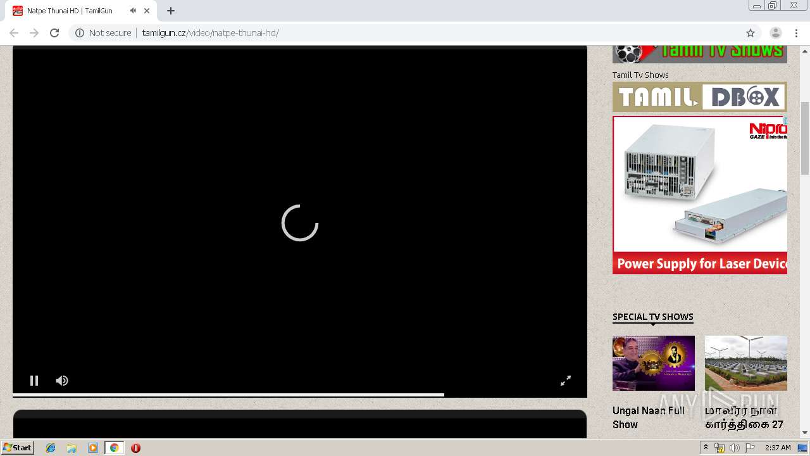Screen dimensions: 810x456
Task: View site info for Not secure
Action: [x=103, y=33]
